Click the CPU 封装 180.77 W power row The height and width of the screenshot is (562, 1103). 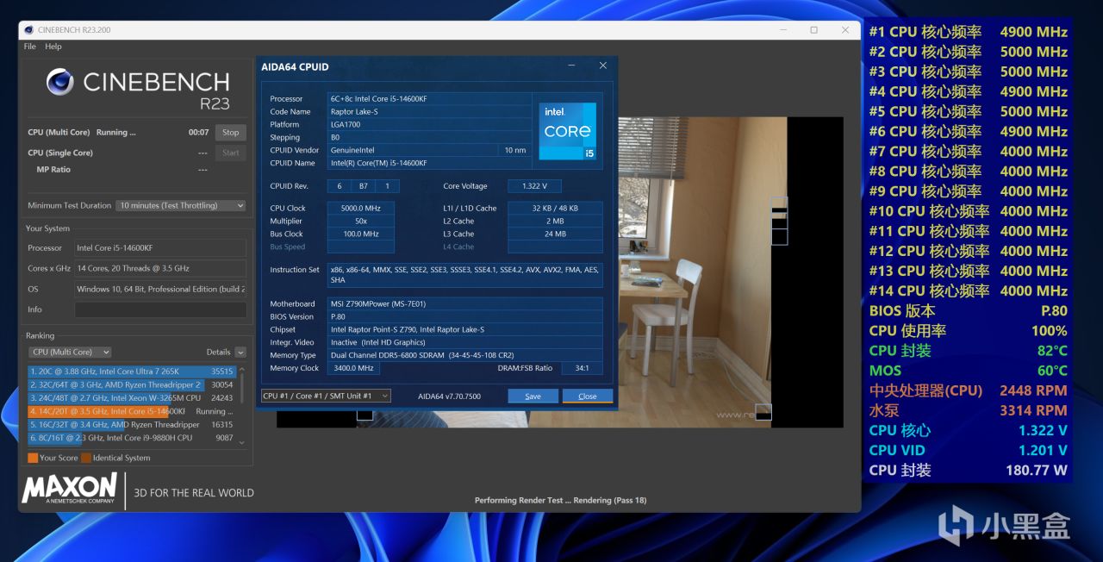(x=968, y=470)
